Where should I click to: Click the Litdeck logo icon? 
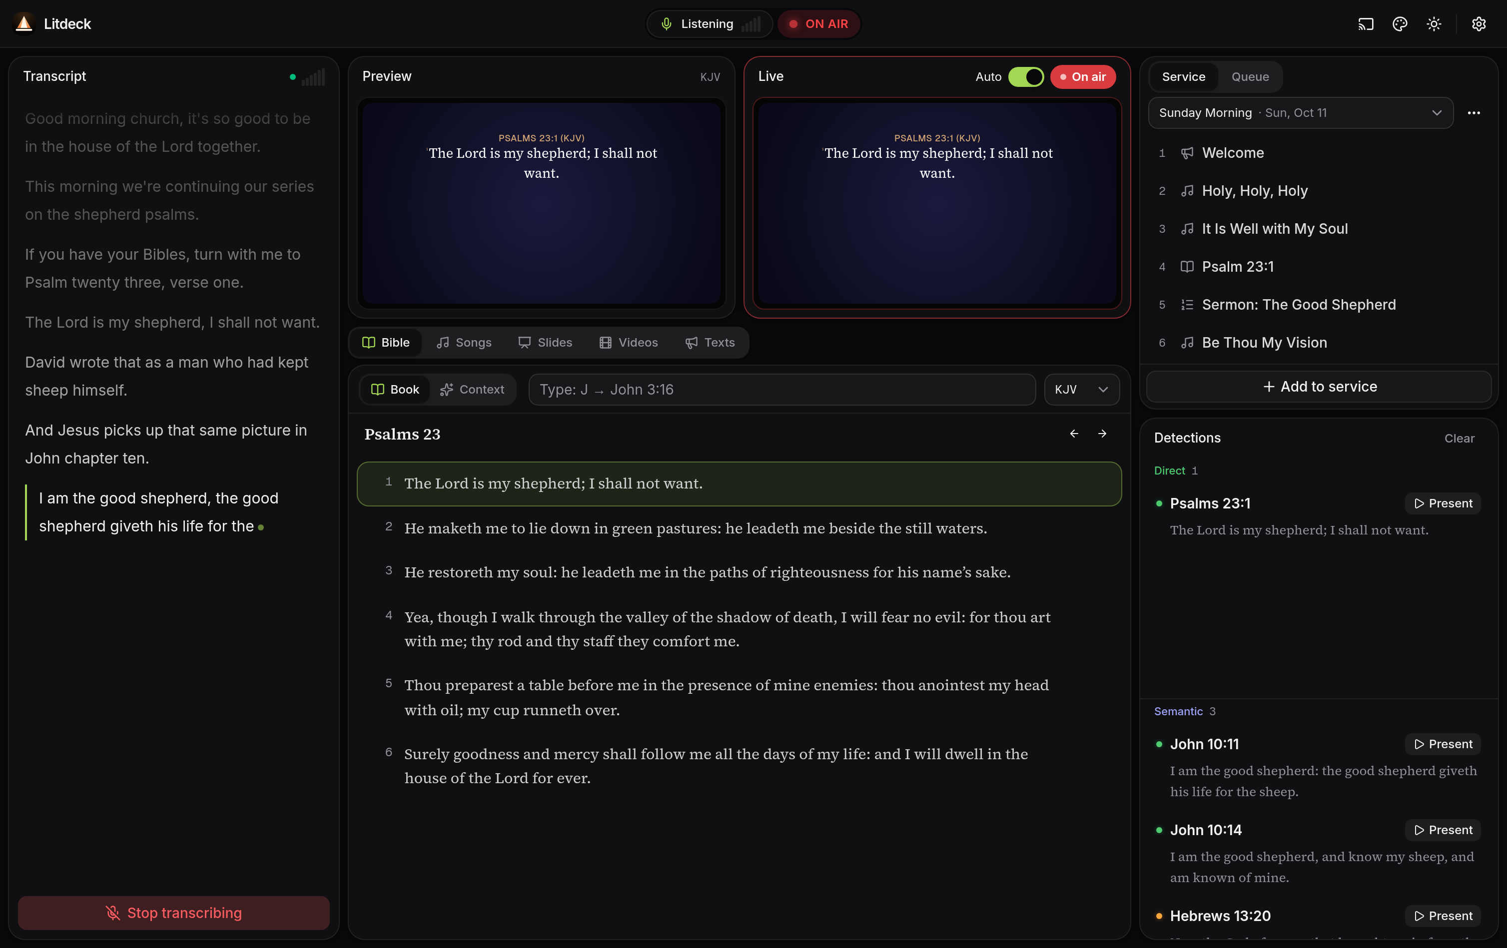pyautogui.click(x=24, y=24)
